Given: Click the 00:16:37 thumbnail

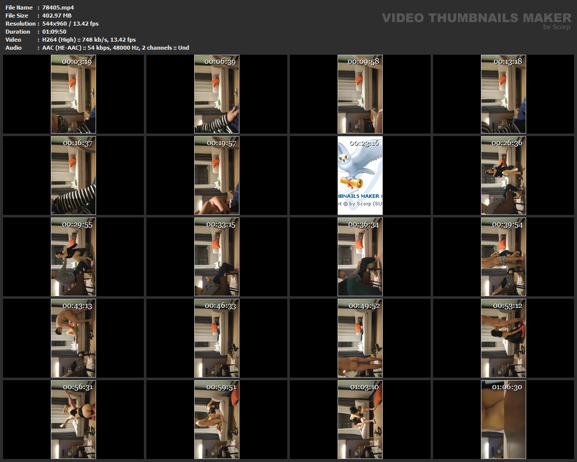Looking at the screenshot, I should 73,175.
